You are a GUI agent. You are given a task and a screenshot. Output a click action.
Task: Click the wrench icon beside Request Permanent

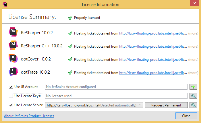click(193, 105)
